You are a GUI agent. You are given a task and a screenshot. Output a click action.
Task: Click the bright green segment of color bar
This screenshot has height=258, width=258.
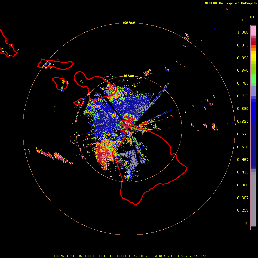coord(253,78)
